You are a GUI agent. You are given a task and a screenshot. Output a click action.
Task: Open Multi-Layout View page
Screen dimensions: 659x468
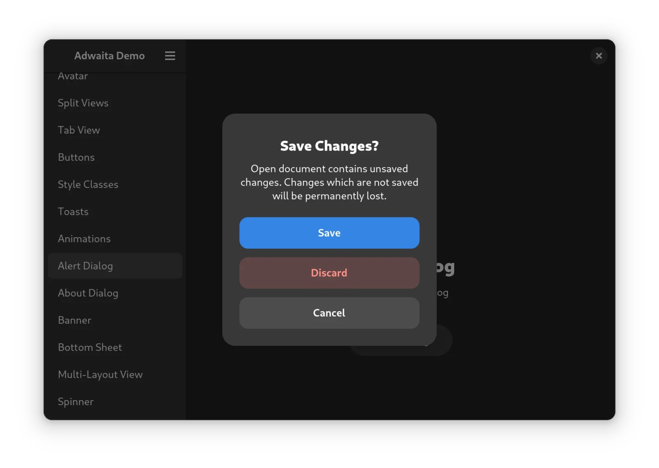pos(100,375)
